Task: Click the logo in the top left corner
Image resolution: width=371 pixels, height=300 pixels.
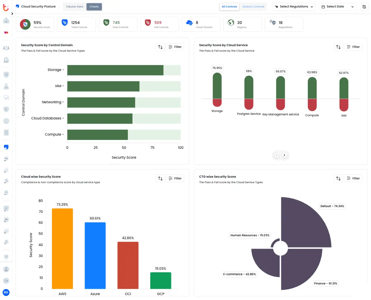Action: pos(6,7)
